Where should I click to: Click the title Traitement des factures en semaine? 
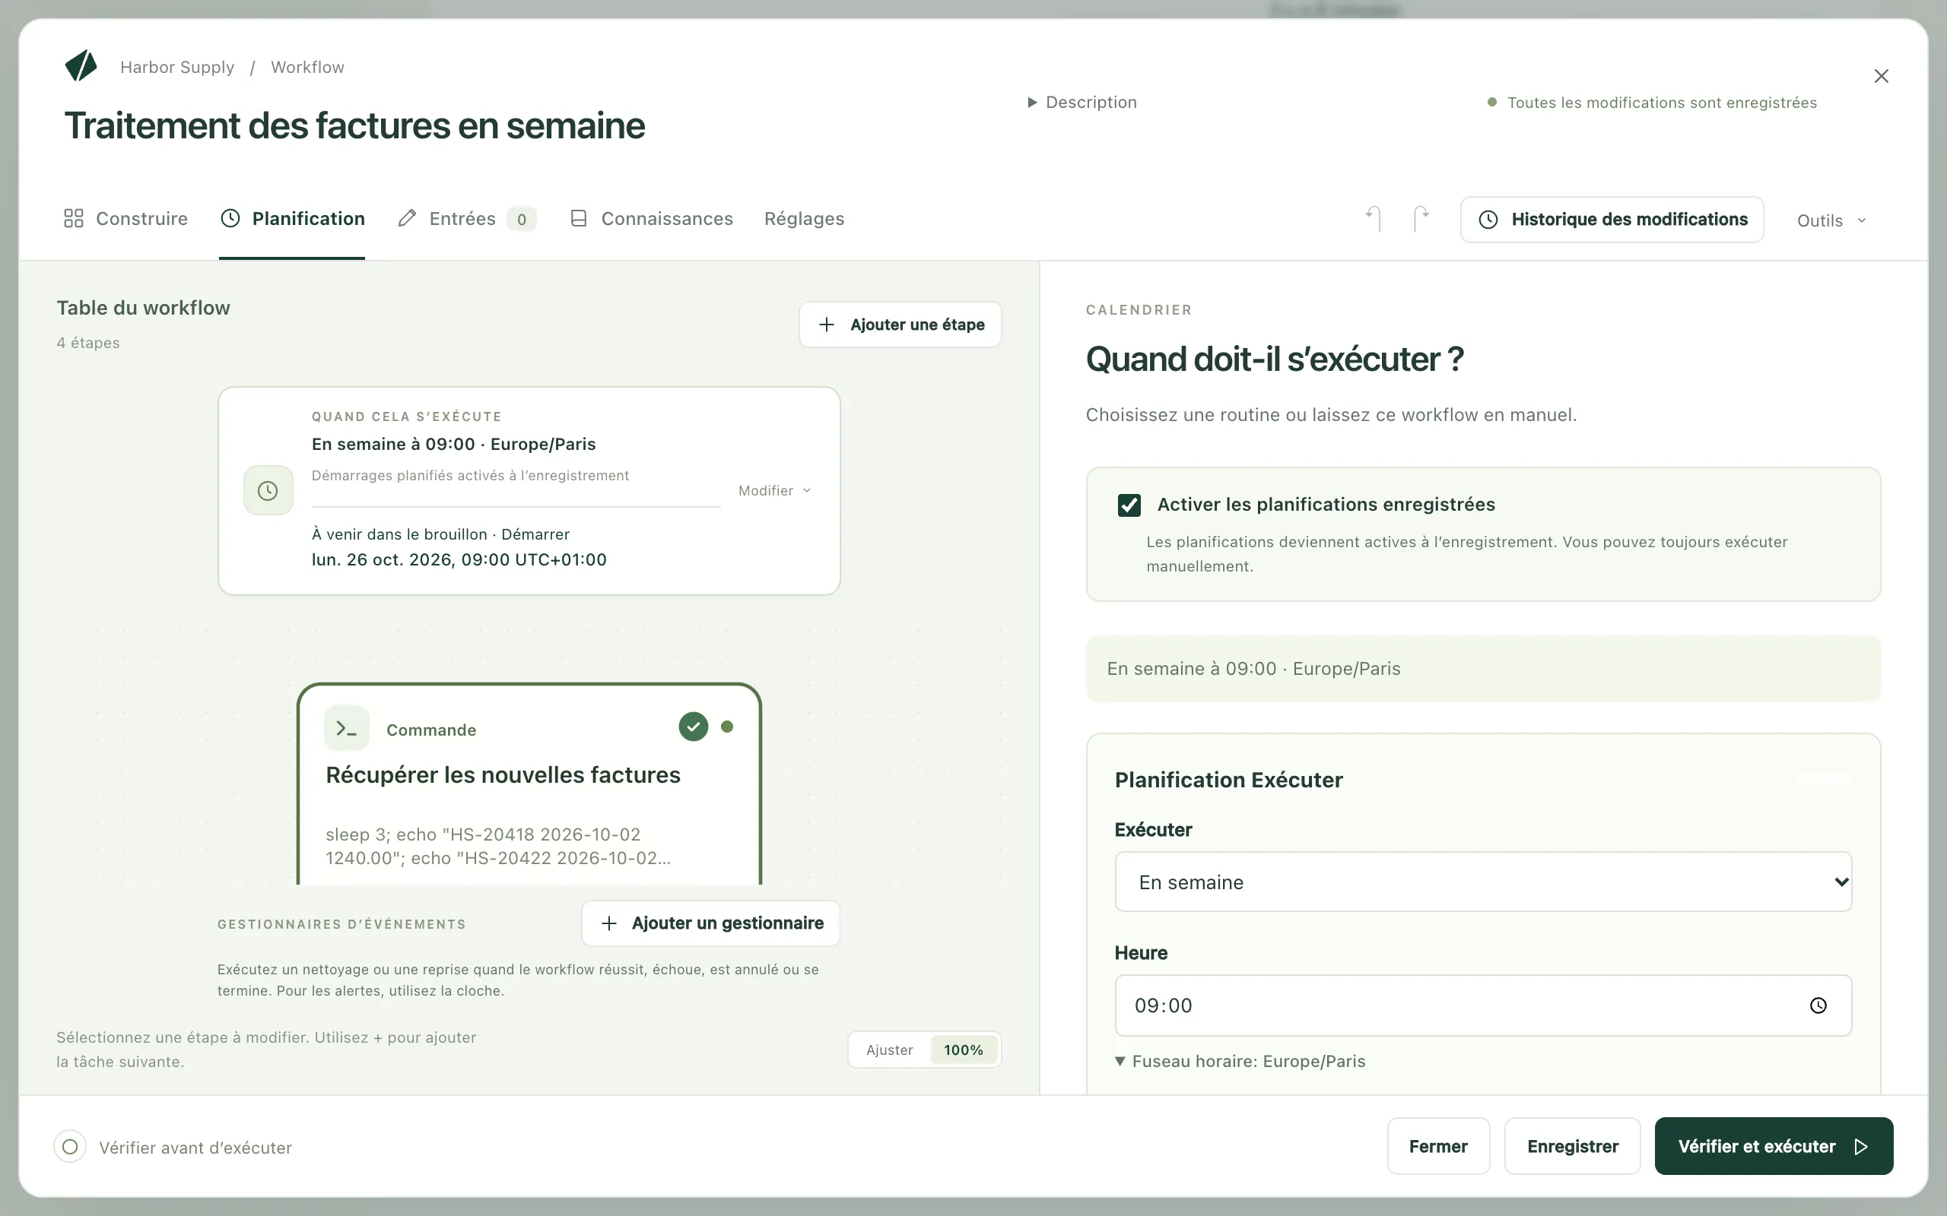click(354, 125)
